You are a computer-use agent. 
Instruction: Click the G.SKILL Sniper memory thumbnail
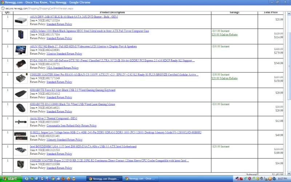tap(21, 136)
